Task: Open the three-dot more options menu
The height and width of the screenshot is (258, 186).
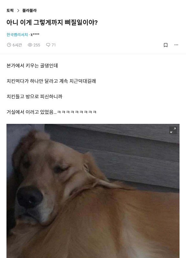Action: 176,45
